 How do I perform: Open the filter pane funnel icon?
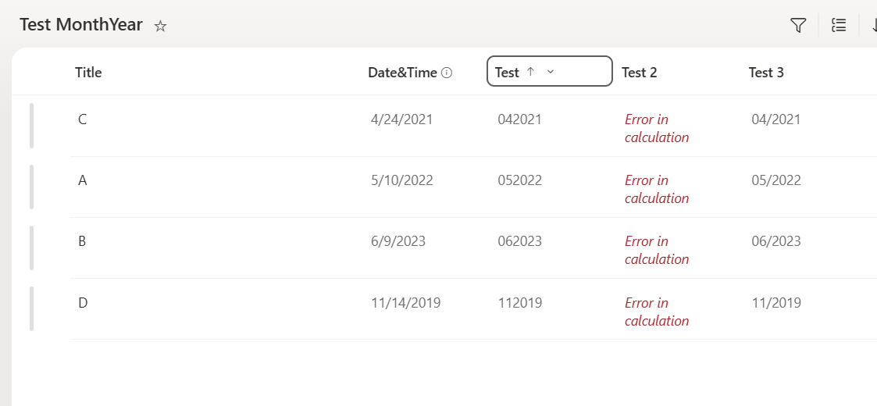(798, 25)
